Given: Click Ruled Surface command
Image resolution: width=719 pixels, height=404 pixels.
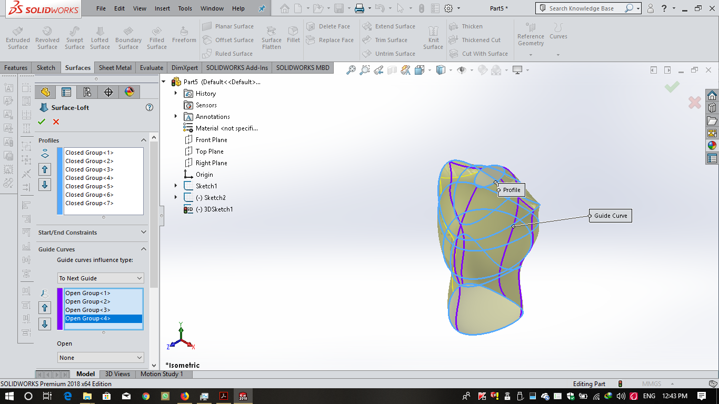Looking at the screenshot, I should (x=227, y=54).
